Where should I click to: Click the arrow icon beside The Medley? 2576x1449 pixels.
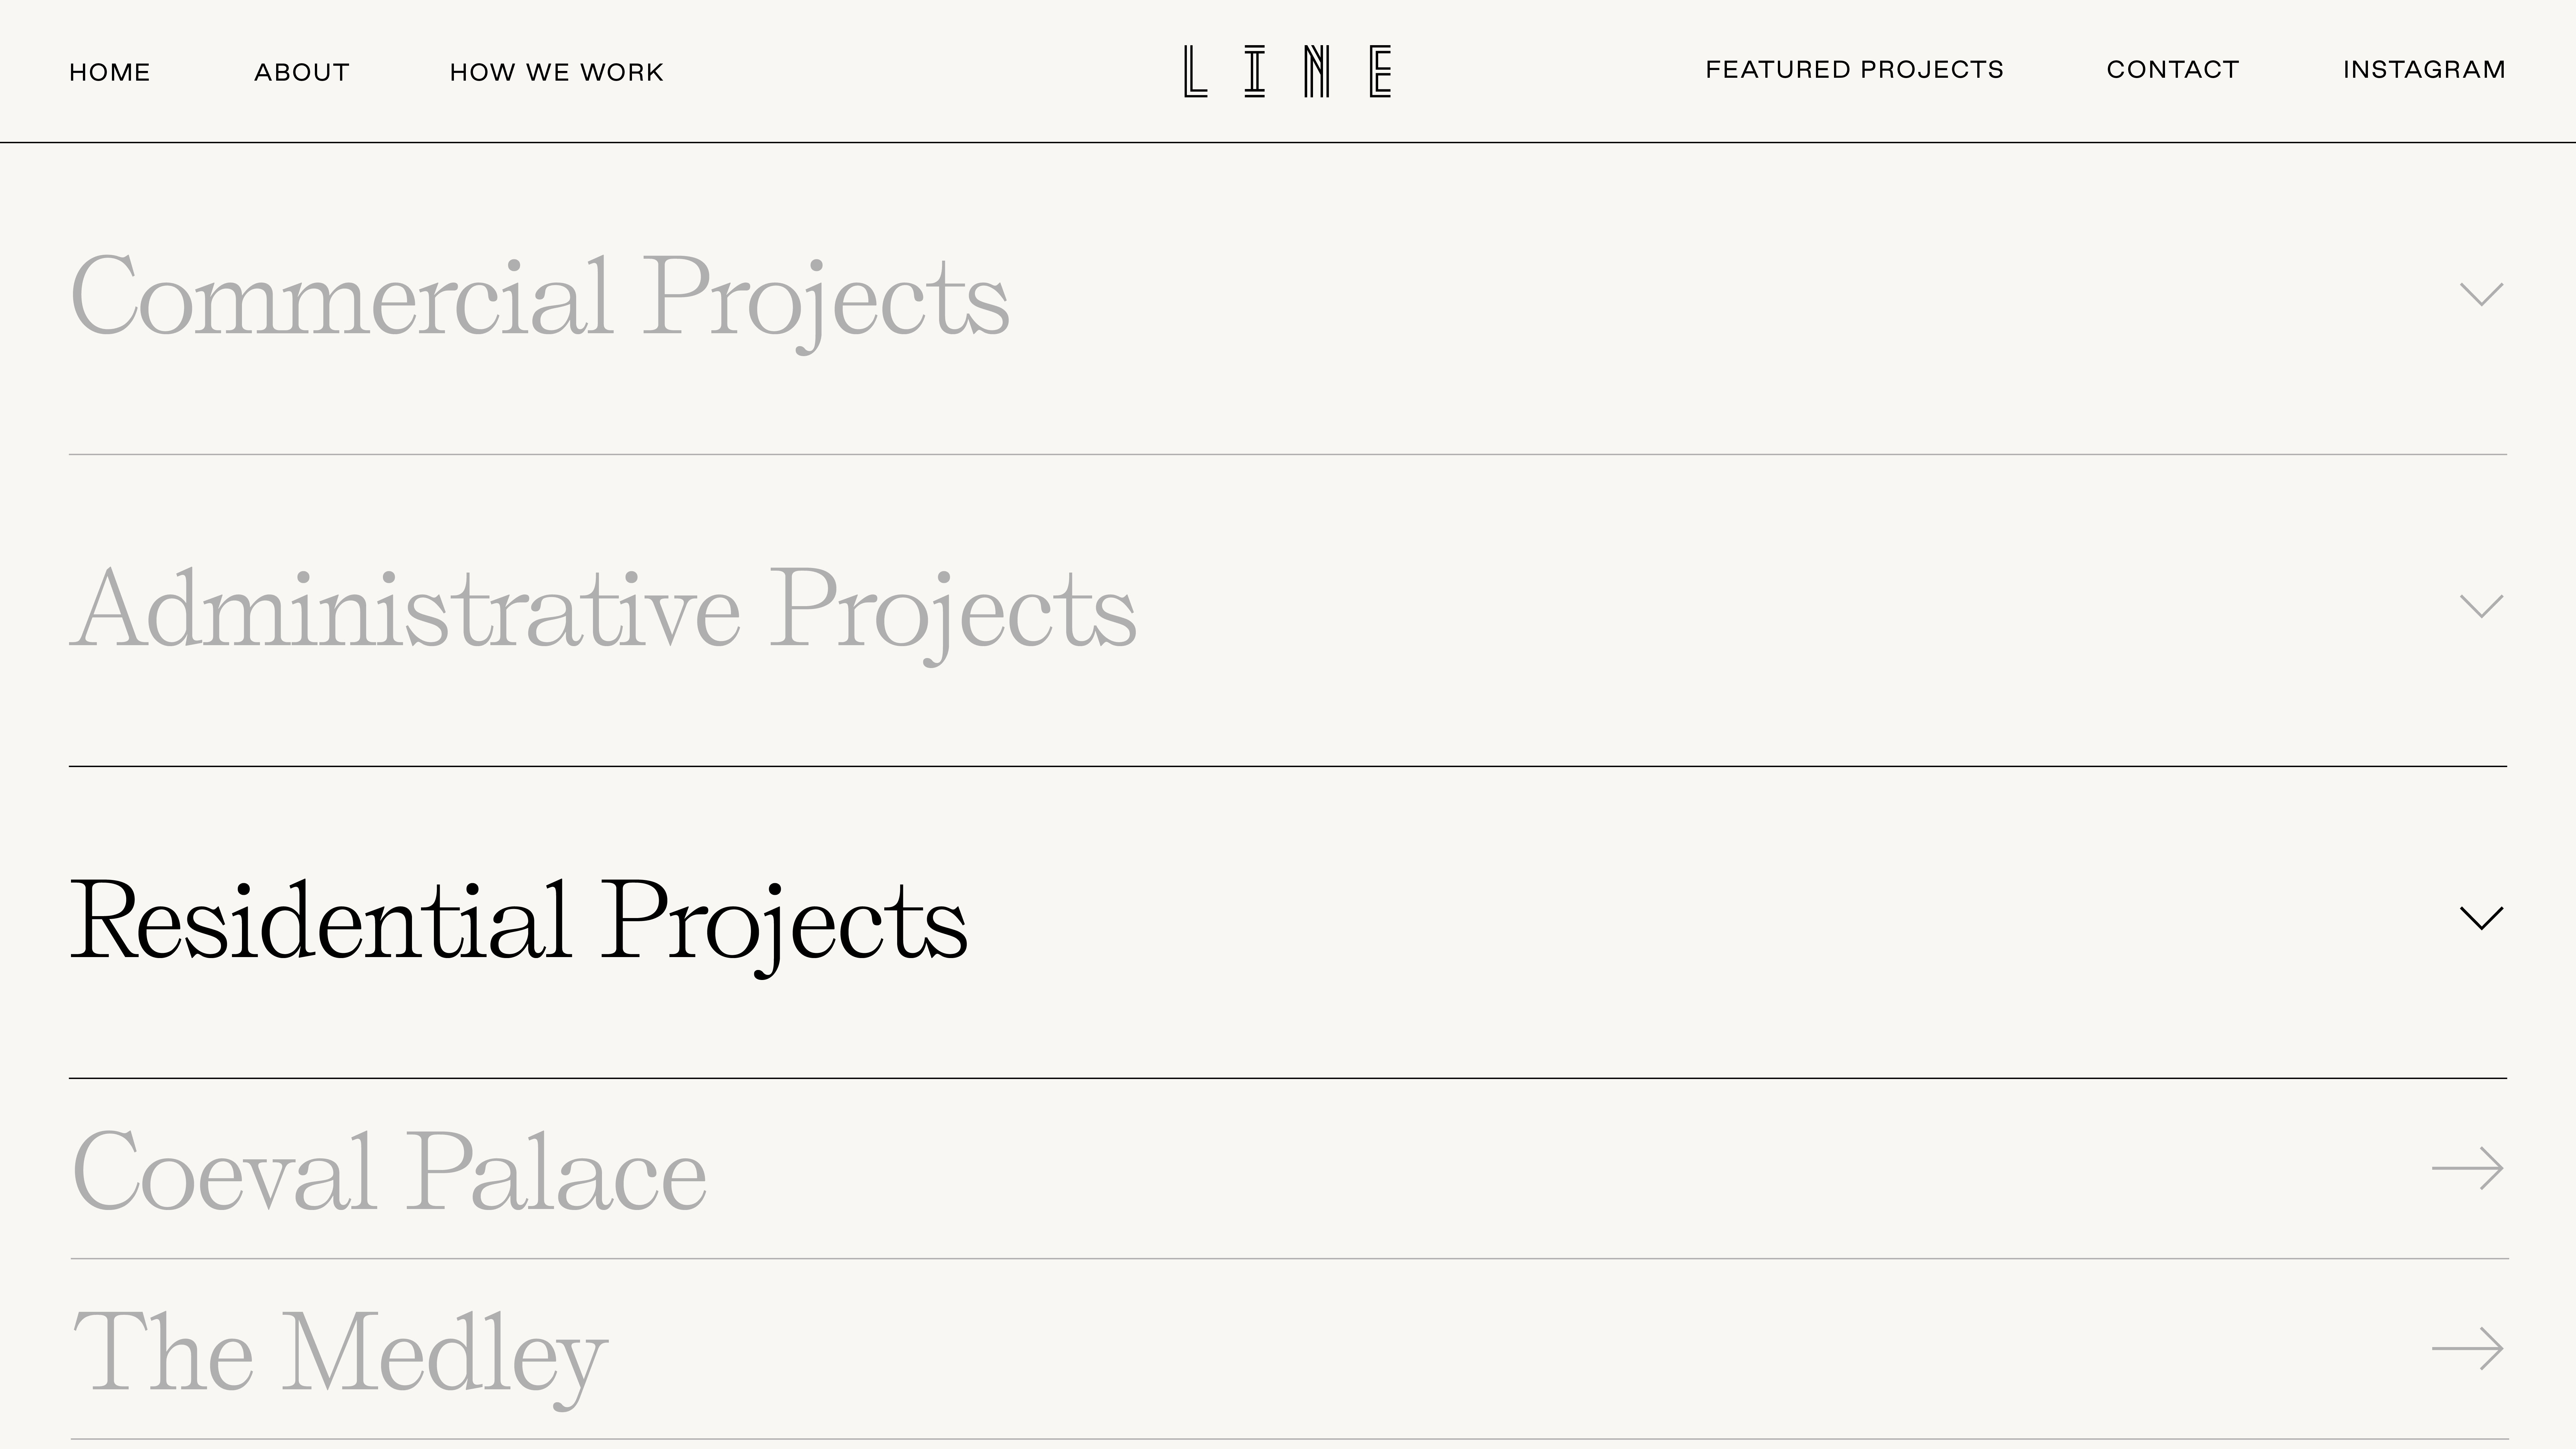coord(2467,1349)
